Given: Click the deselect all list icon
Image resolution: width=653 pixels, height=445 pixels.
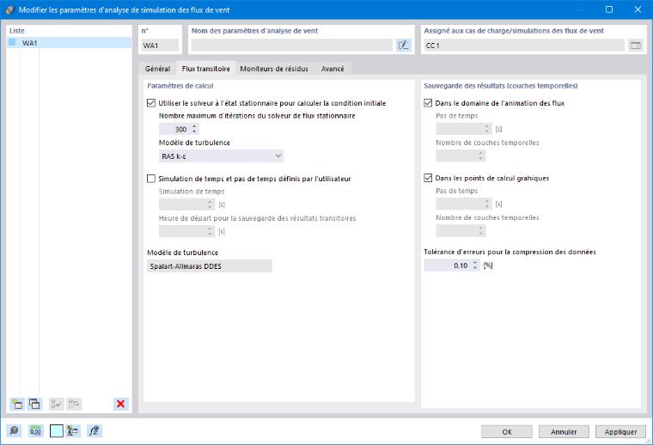Looking at the screenshot, I should click(74, 404).
